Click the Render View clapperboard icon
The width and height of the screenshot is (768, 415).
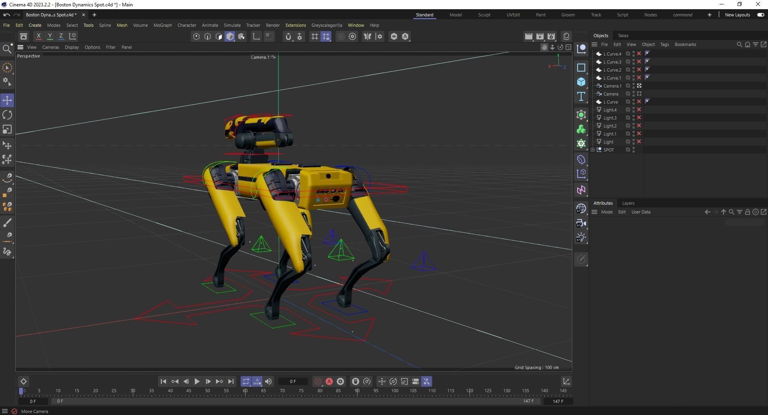(529, 36)
